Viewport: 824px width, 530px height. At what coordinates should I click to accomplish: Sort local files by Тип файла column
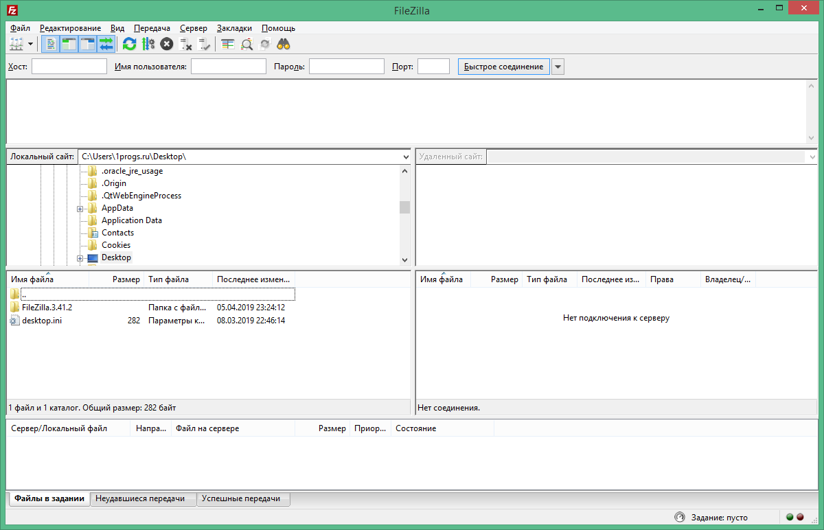(179, 279)
